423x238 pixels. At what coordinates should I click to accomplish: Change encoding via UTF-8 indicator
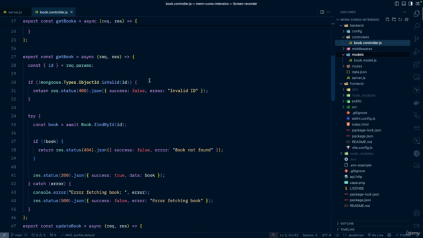(326, 235)
